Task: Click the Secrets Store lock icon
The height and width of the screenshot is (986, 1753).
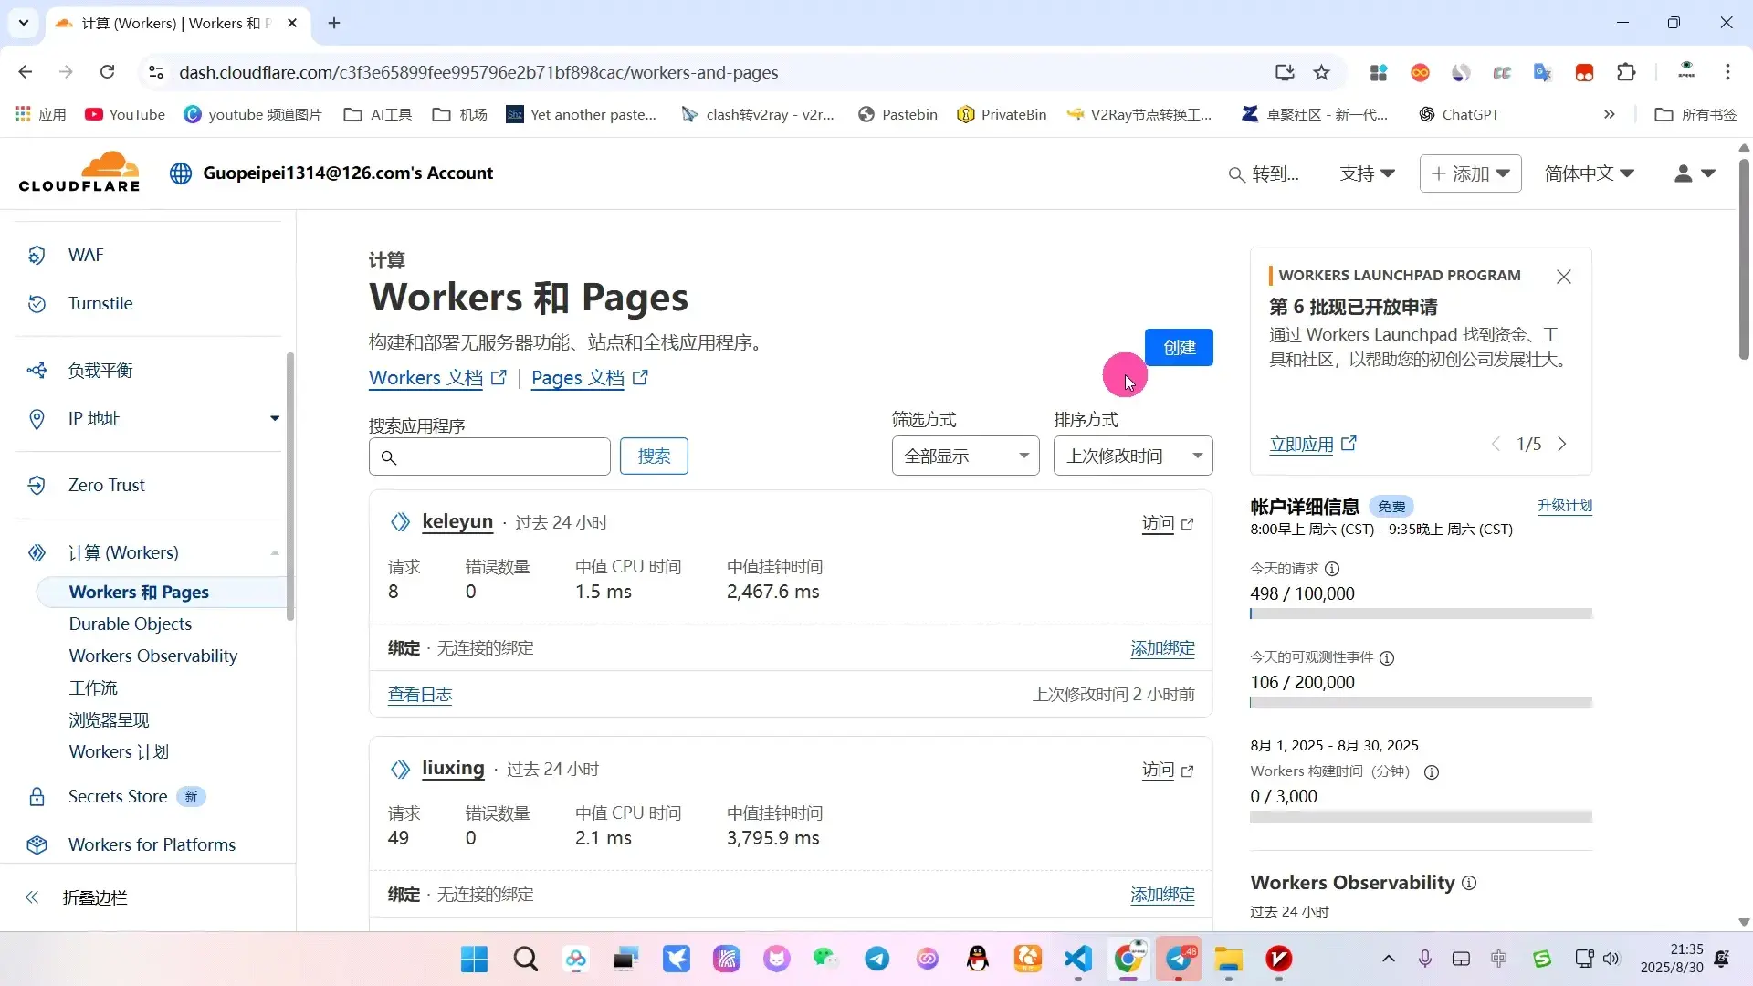Action: [x=37, y=797]
